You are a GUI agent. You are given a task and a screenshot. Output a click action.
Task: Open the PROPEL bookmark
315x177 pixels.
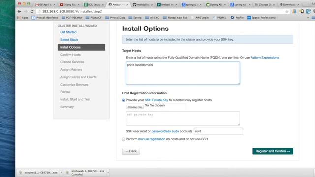219,18
